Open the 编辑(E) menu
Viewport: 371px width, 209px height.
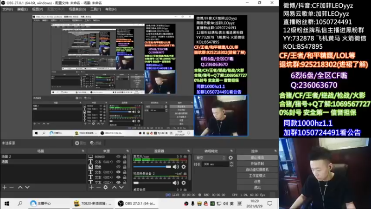22,9
